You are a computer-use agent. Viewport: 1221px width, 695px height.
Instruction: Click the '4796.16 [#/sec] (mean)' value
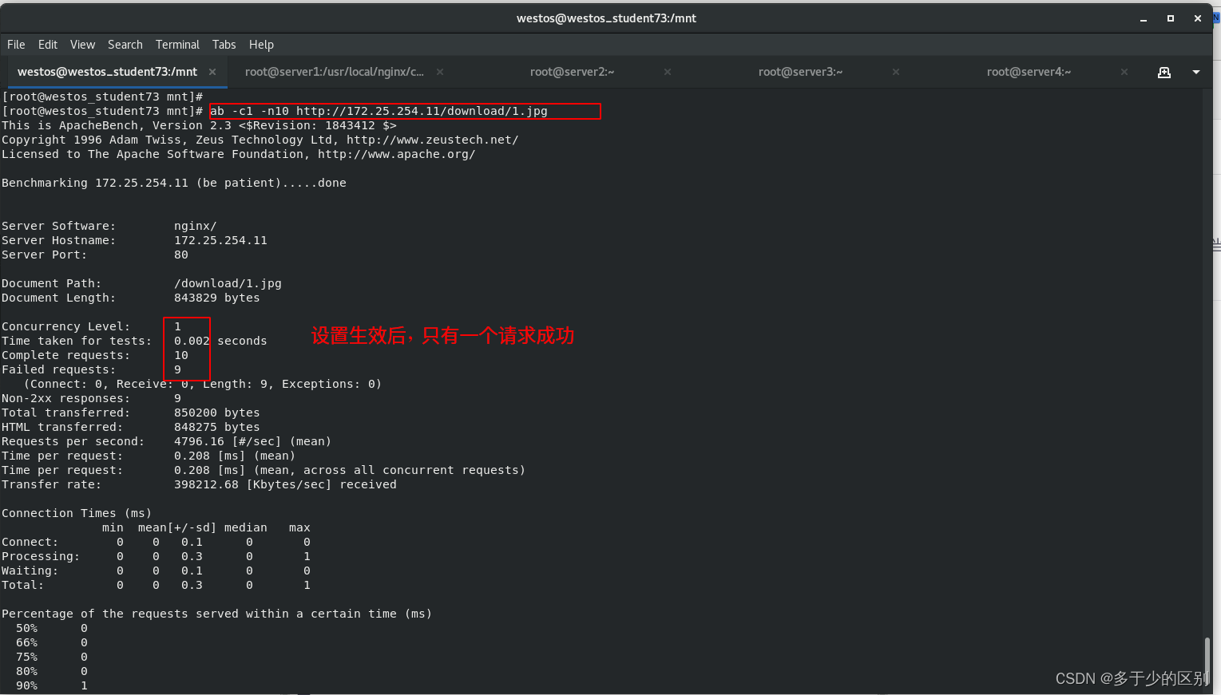point(252,441)
